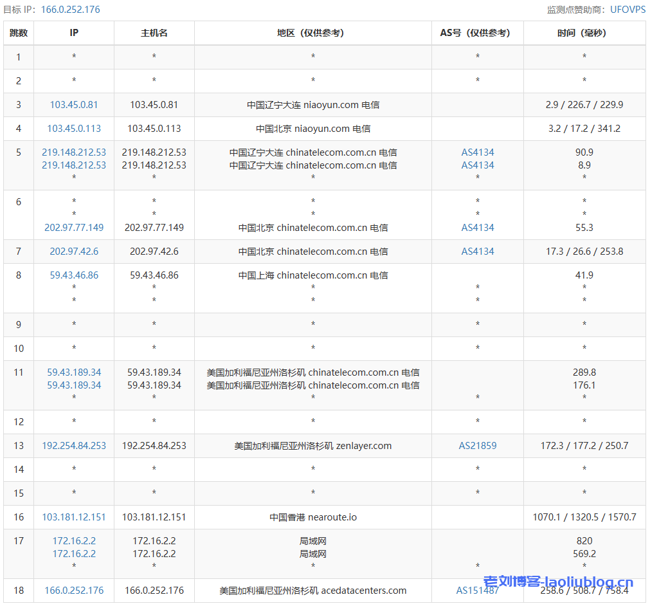Open the 103.45.0.113 IP link

[x=74, y=129]
